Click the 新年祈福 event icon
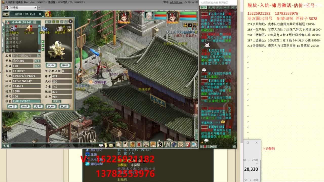324x182 pixels. [x=45, y=29]
